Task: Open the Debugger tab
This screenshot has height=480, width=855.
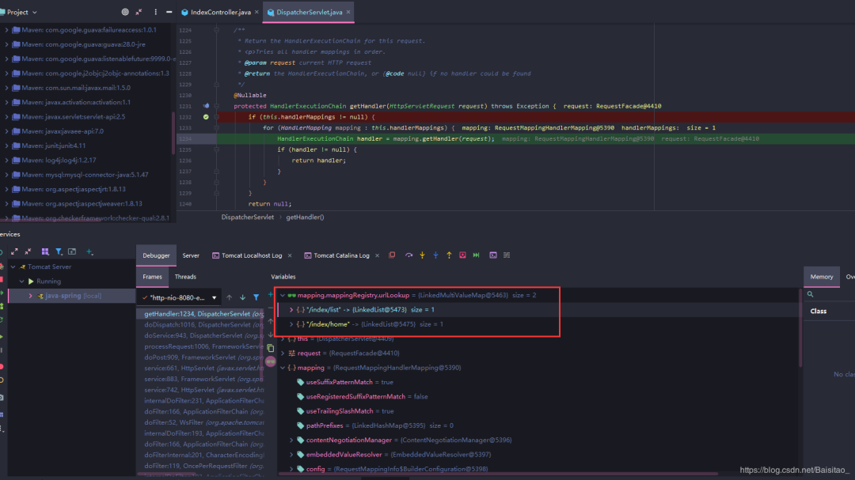Action: point(156,255)
